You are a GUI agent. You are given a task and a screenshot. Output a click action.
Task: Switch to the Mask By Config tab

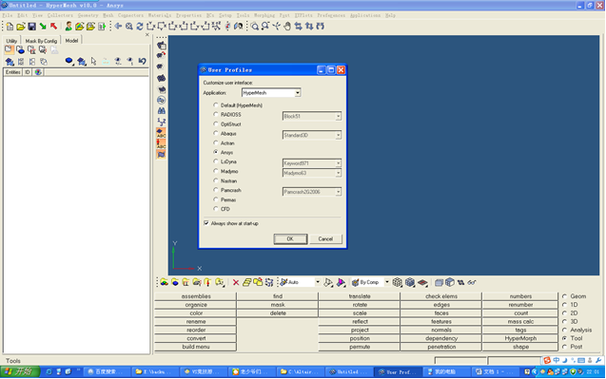[x=41, y=41]
